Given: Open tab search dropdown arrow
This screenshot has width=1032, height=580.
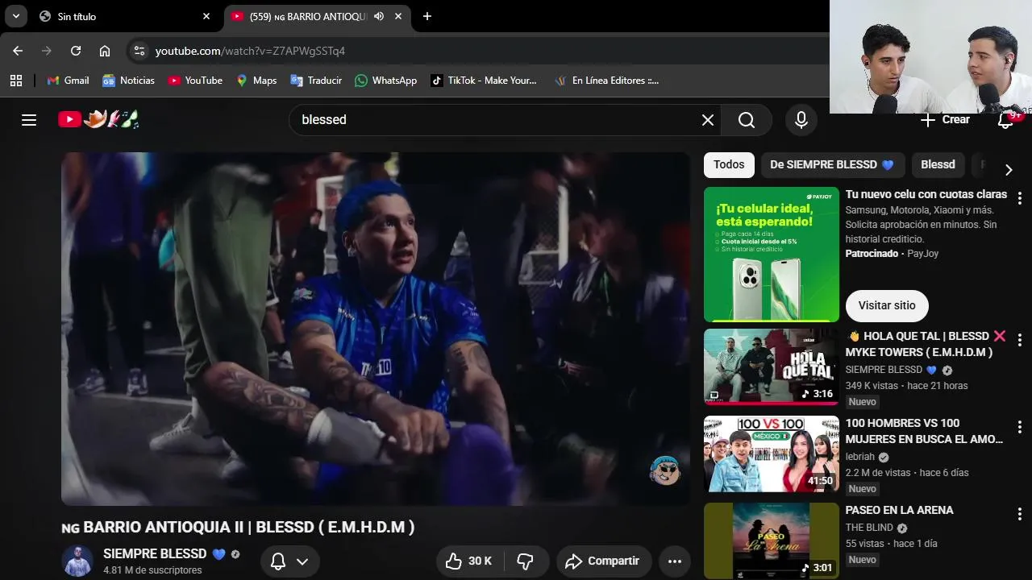Looking at the screenshot, I should 15,16.
